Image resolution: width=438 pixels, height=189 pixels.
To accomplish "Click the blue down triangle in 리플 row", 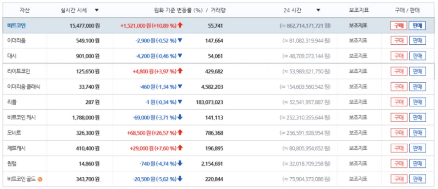I will point(180,102).
